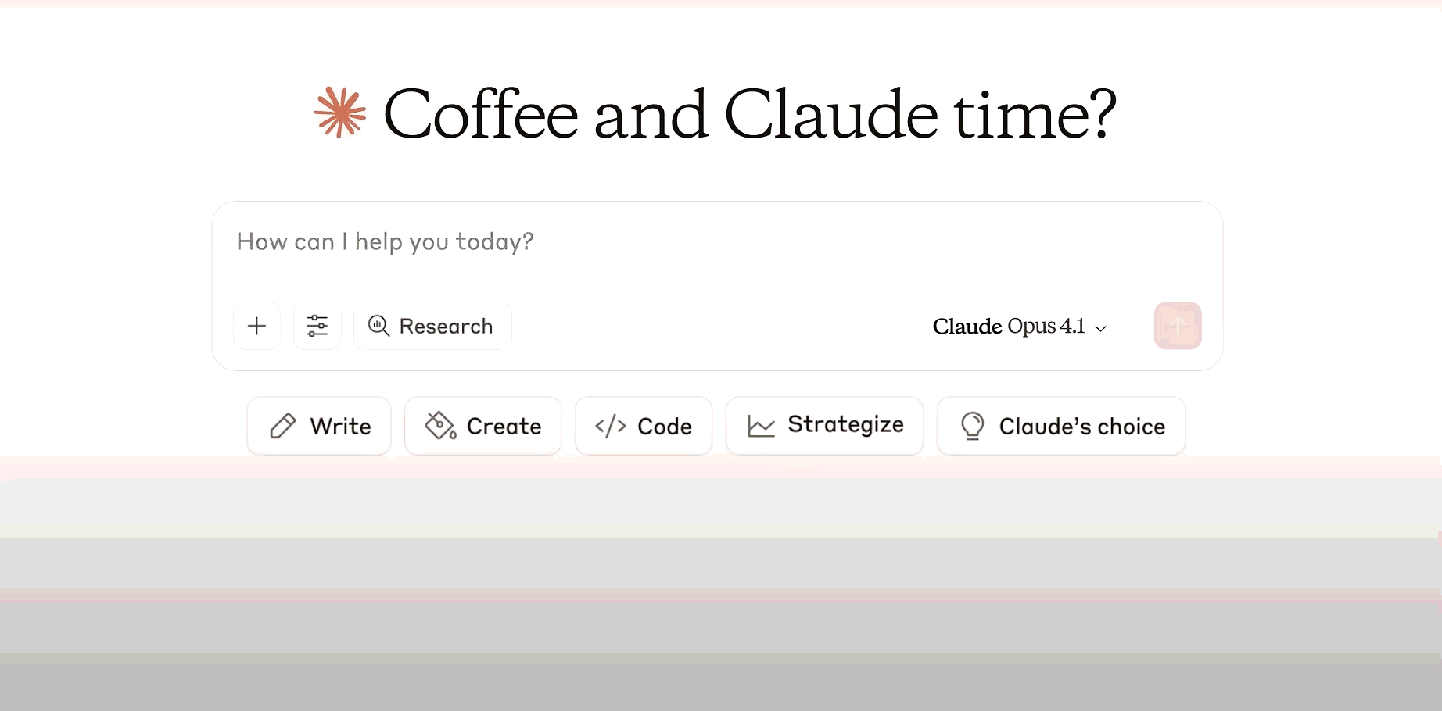Click the line chart icon on Strategize
The height and width of the screenshot is (711, 1442).
761,426
